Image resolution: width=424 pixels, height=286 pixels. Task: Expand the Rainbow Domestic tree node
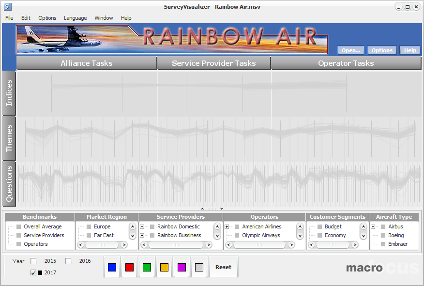(142, 226)
